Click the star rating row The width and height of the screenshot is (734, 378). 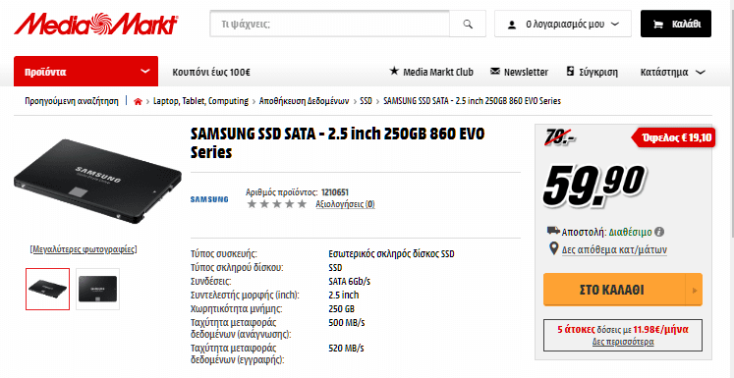pos(277,204)
